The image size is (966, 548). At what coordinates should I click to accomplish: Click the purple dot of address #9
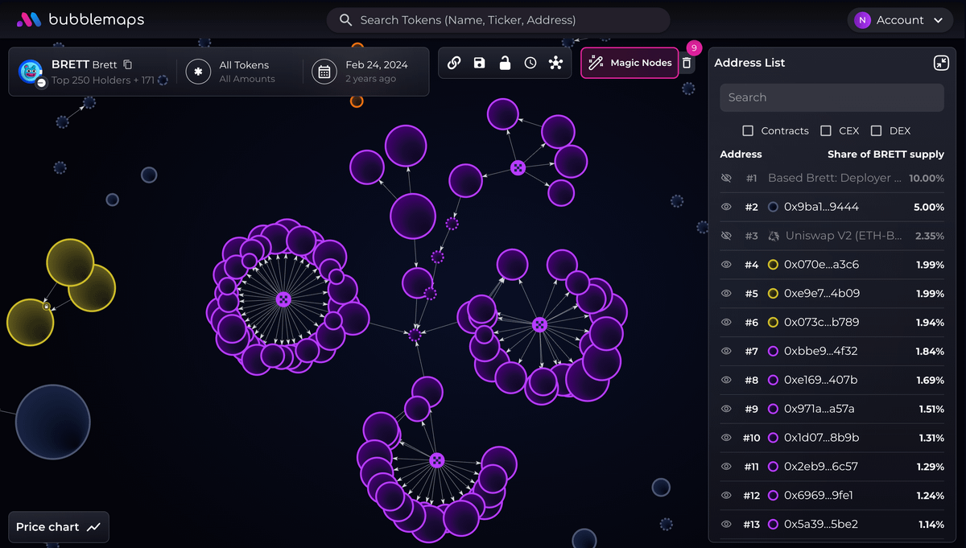[x=773, y=409]
